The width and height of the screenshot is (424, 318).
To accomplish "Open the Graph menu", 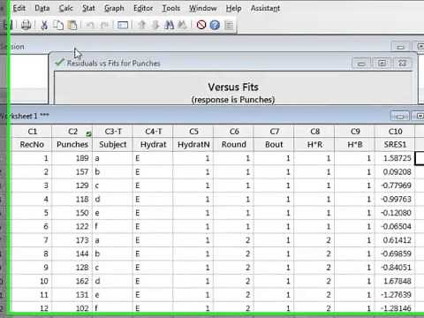I will point(114,8).
